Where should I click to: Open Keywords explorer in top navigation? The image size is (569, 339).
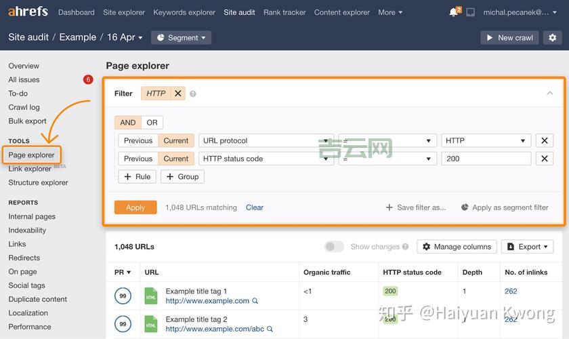tap(184, 12)
